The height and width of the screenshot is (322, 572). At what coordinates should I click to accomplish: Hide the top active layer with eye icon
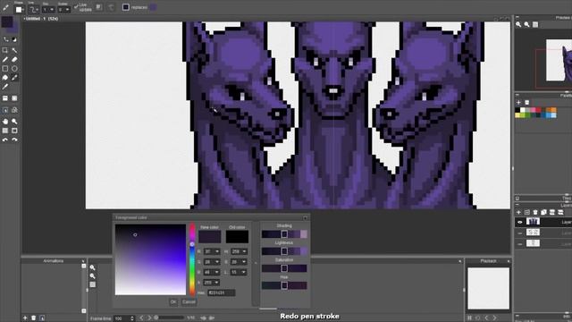pos(520,222)
